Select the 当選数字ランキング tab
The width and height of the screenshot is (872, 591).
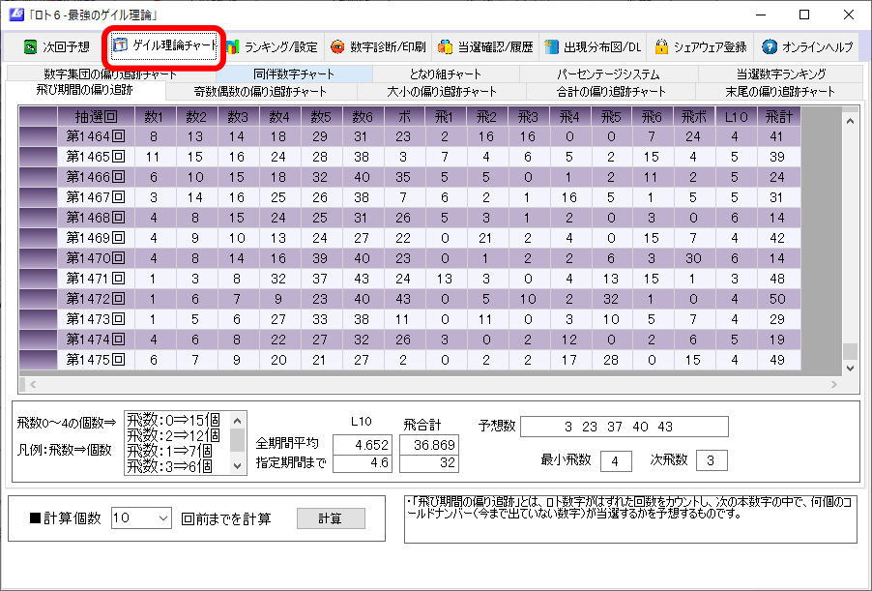click(x=780, y=74)
